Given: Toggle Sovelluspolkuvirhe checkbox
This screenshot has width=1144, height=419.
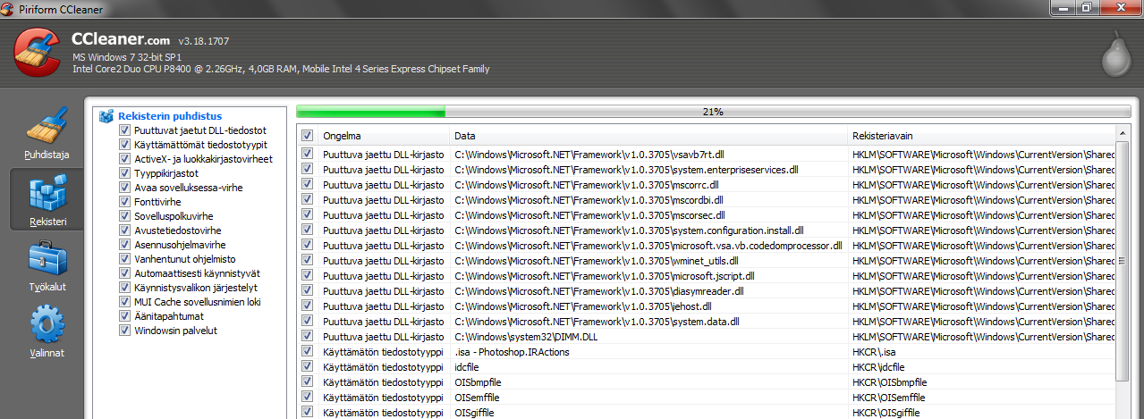Looking at the screenshot, I should click(124, 216).
